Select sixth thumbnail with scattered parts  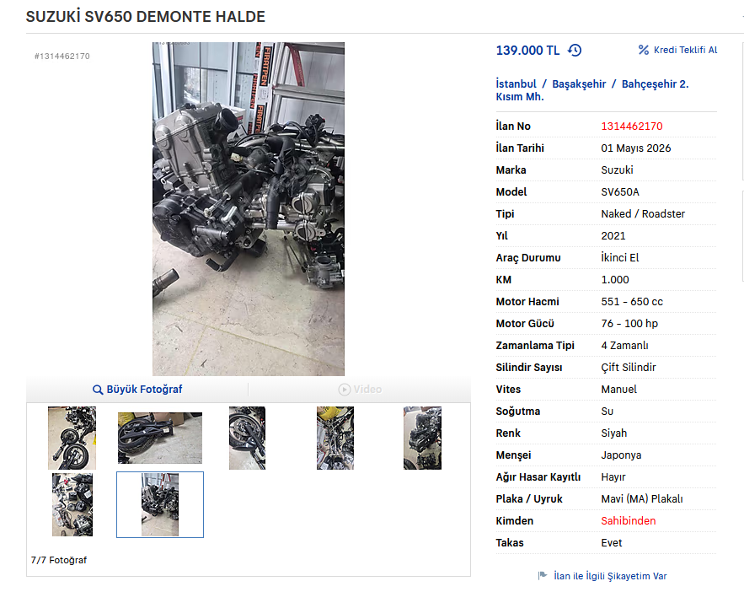point(72,504)
